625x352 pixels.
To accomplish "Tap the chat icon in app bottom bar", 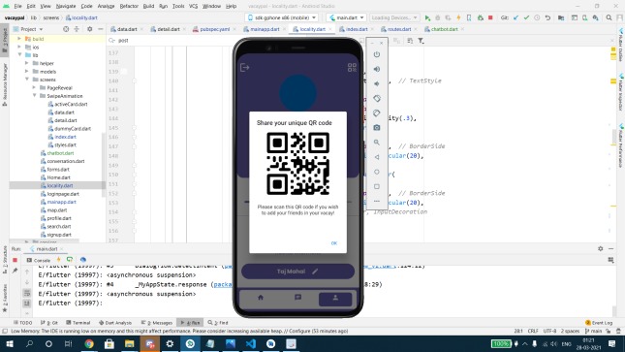I will coord(297,298).
